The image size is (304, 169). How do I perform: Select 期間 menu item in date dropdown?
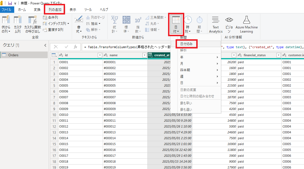point(183,38)
